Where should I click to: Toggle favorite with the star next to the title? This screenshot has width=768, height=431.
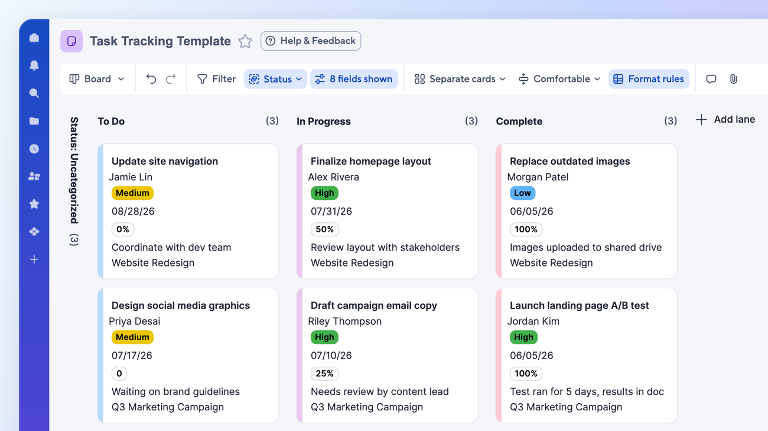click(245, 41)
